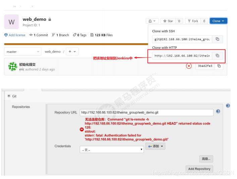Open the 1 Branch link
The image size is (237, 179).
click(60, 35)
